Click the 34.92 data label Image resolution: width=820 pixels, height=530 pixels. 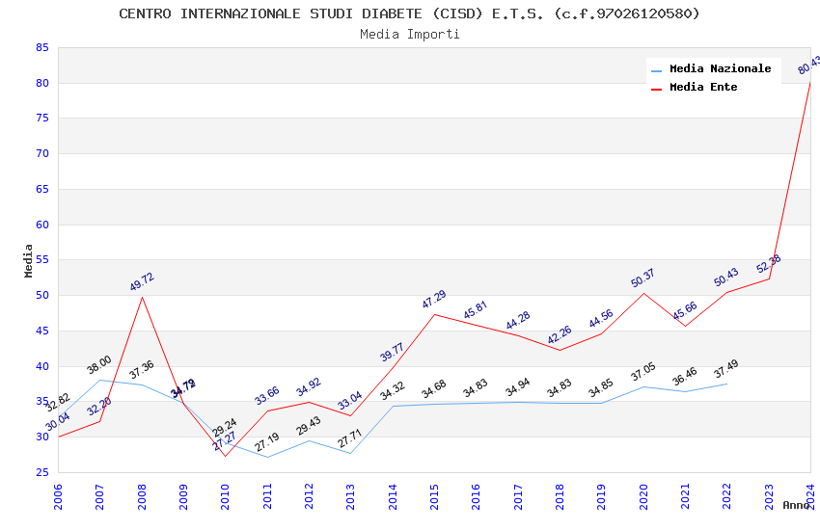click(309, 387)
